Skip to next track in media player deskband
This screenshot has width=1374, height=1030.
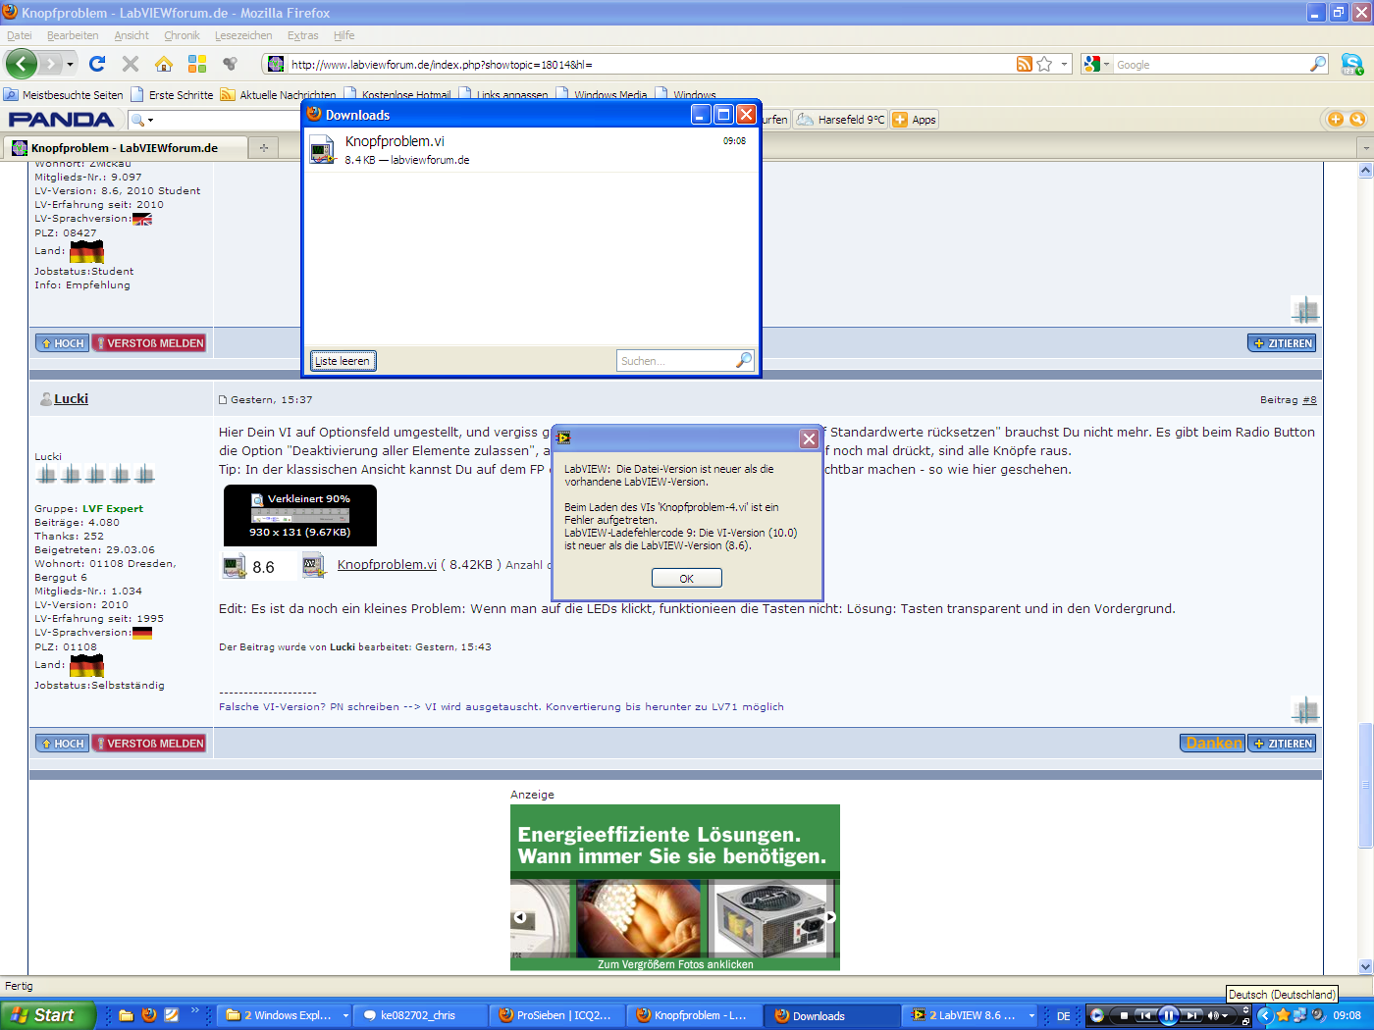tap(1191, 1015)
